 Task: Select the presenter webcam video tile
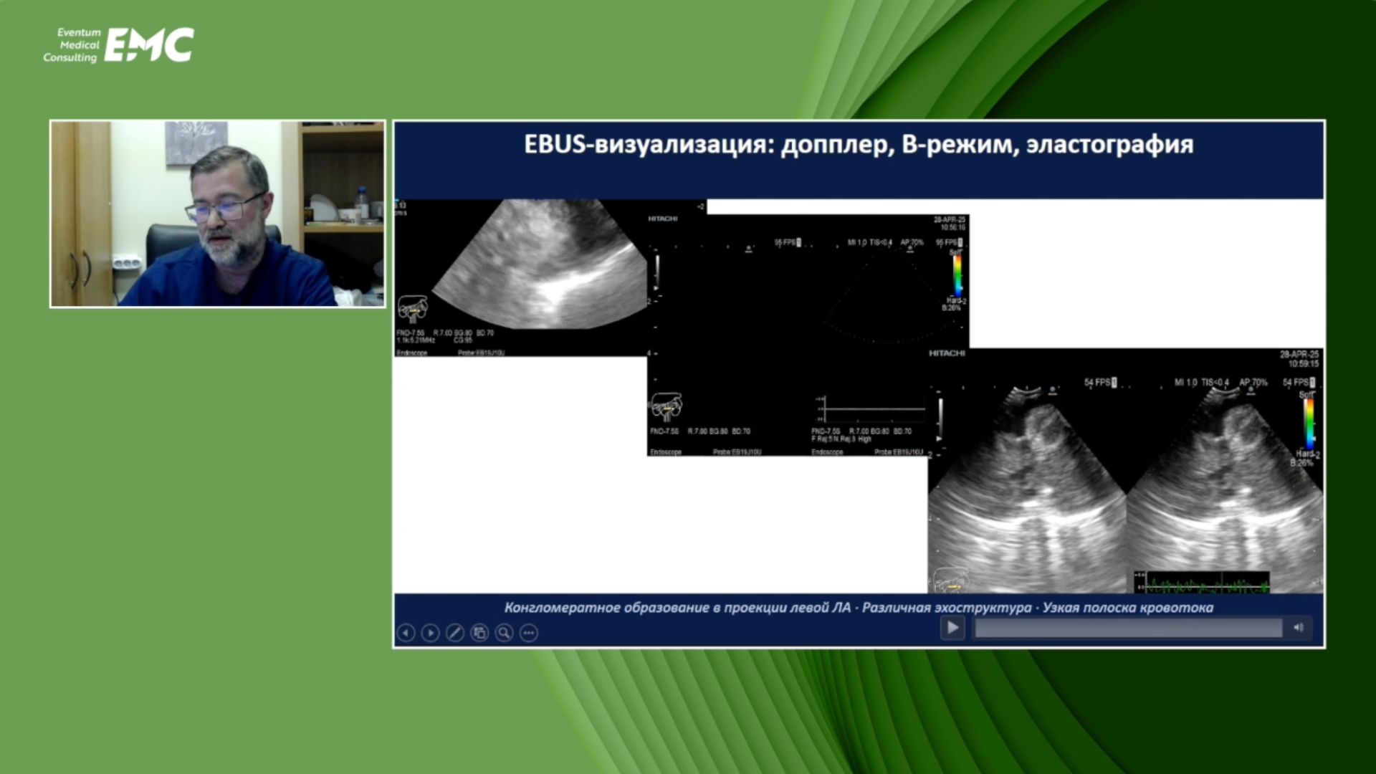[x=217, y=214]
